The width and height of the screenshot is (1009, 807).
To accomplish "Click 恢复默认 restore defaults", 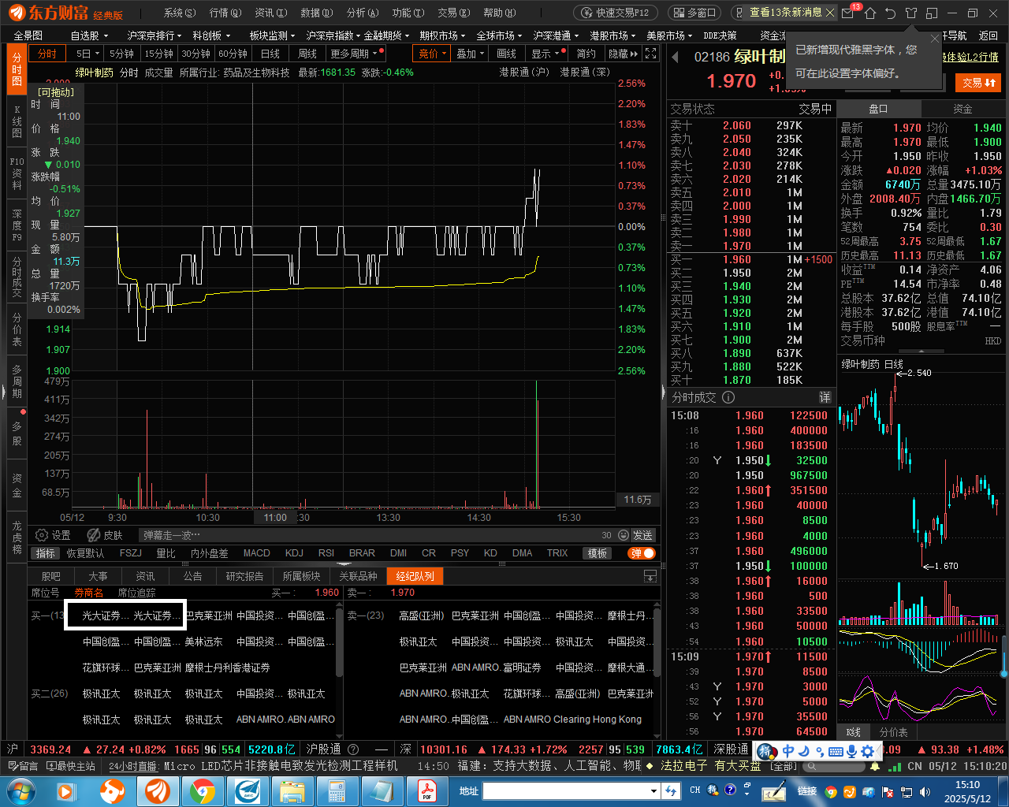I will click(85, 553).
